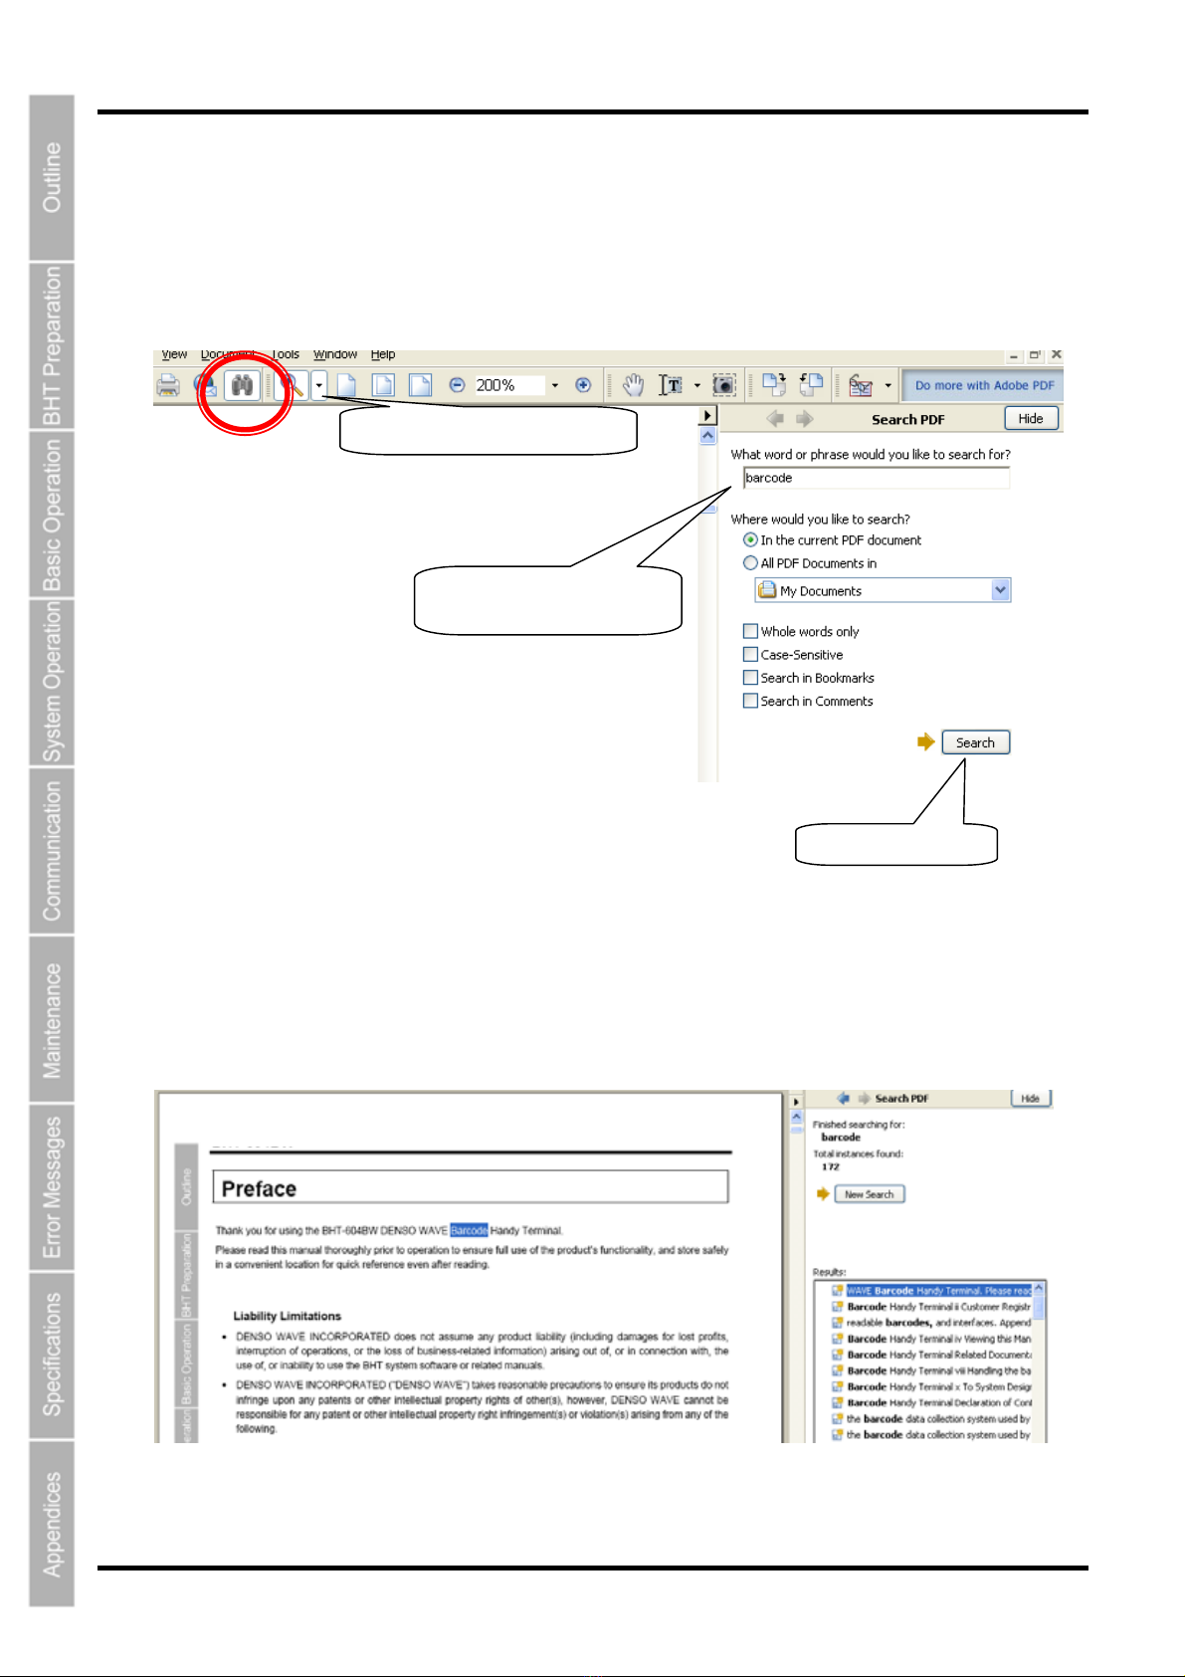Open the zoom percentage dropdown arrow
1185x1677 pixels.
[554, 385]
